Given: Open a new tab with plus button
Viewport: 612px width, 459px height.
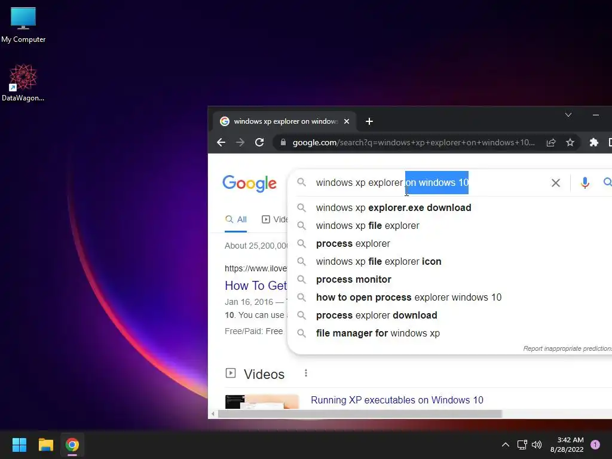Looking at the screenshot, I should pos(369,121).
